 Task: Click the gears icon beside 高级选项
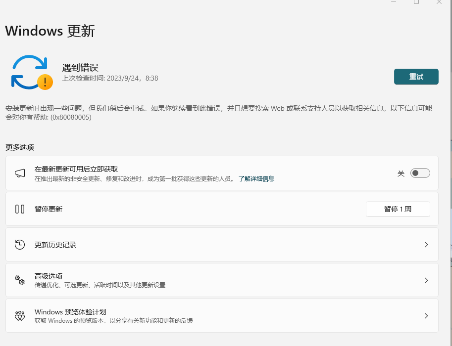pos(20,280)
